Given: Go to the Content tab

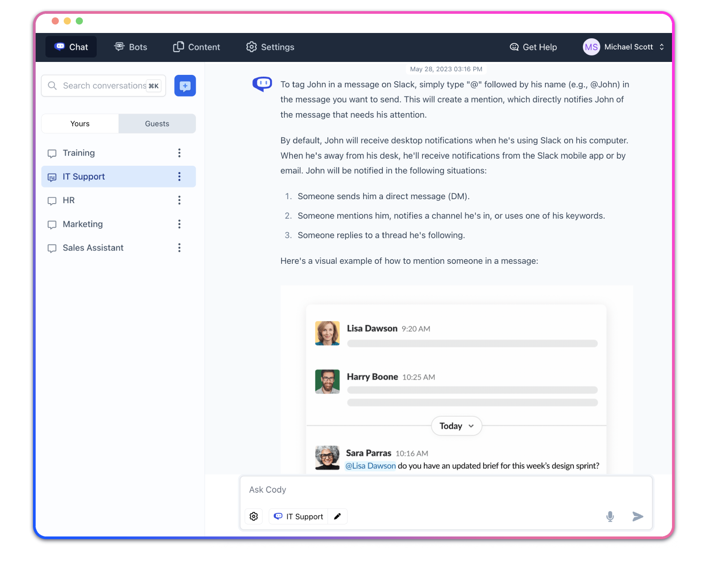Looking at the screenshot, I should pos(197,47).
